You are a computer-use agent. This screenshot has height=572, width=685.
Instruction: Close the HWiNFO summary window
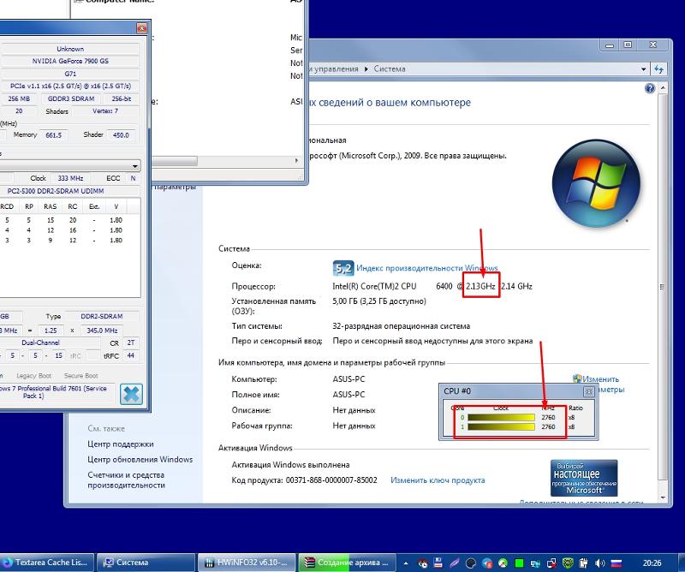(141, 28)
